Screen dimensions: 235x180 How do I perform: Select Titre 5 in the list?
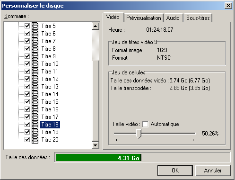[49, 26]
